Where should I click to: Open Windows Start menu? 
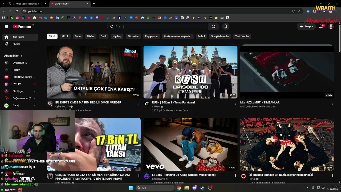[131, 188]
